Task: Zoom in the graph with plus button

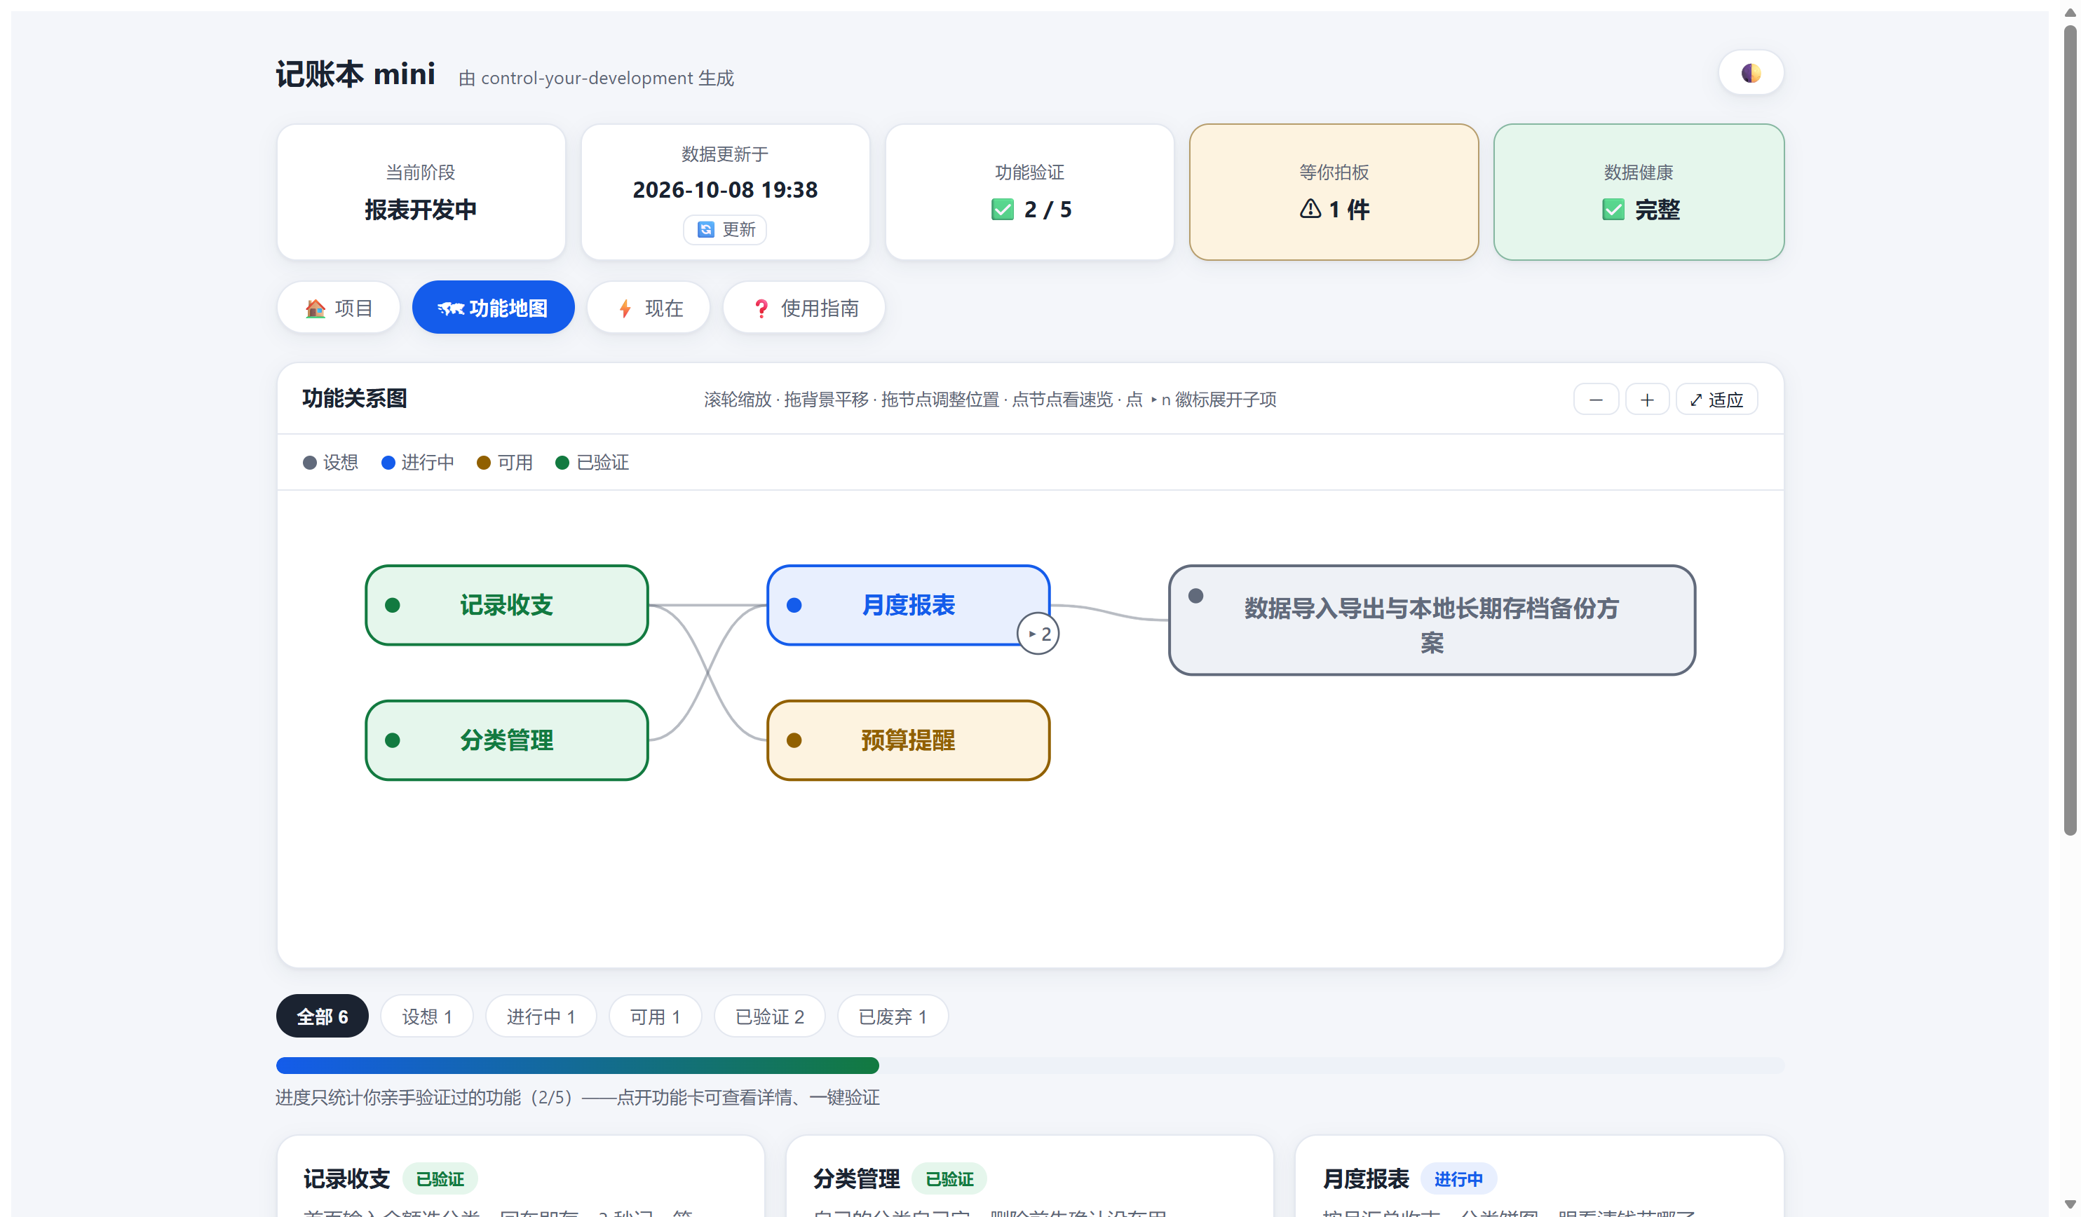Action: [x=1646, y=400]
